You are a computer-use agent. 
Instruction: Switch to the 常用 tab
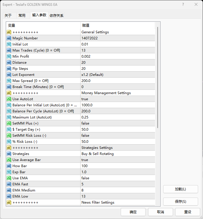pyautogui.click(x=22, y=16)
